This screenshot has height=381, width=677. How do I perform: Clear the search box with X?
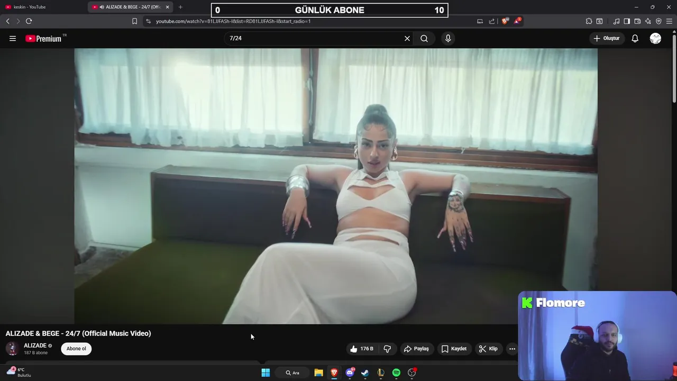pyautogui.click(x=407, y=38)
